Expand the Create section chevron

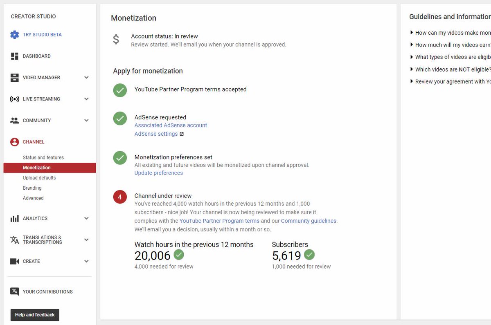point(86,261)
